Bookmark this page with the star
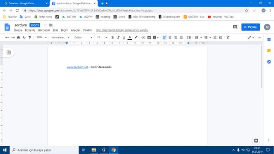 tap(247, 10)
